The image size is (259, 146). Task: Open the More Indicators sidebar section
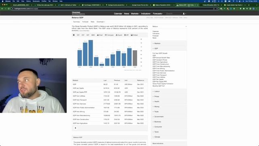pyautogui.click(x=169, y=143)
